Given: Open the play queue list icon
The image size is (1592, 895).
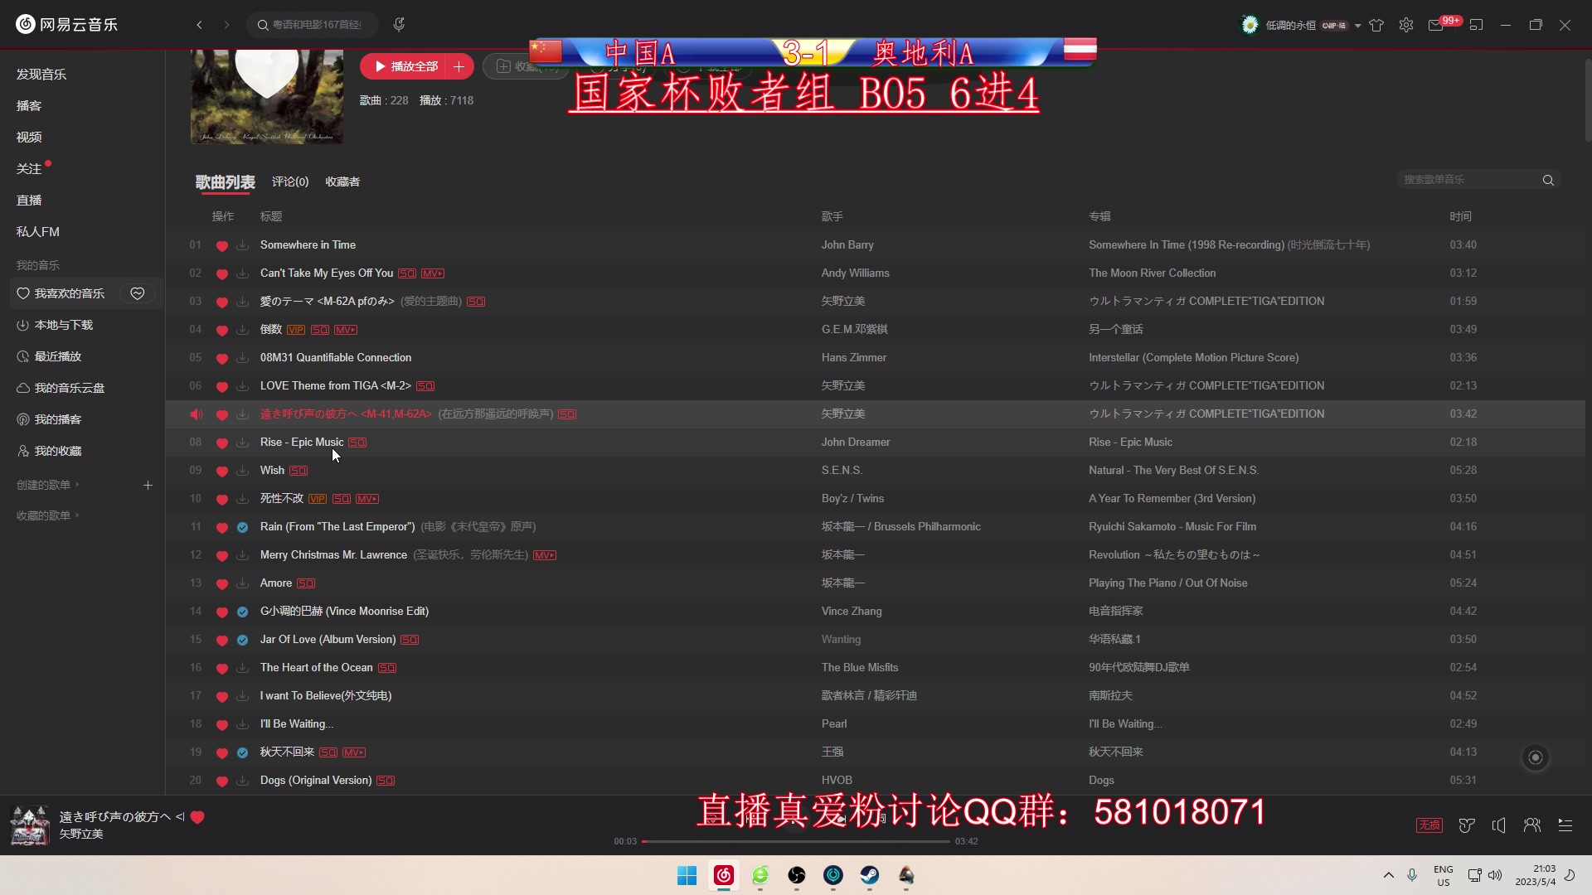Looking at the screenshot, I should pyautogui.click(x=1565, y=825).
